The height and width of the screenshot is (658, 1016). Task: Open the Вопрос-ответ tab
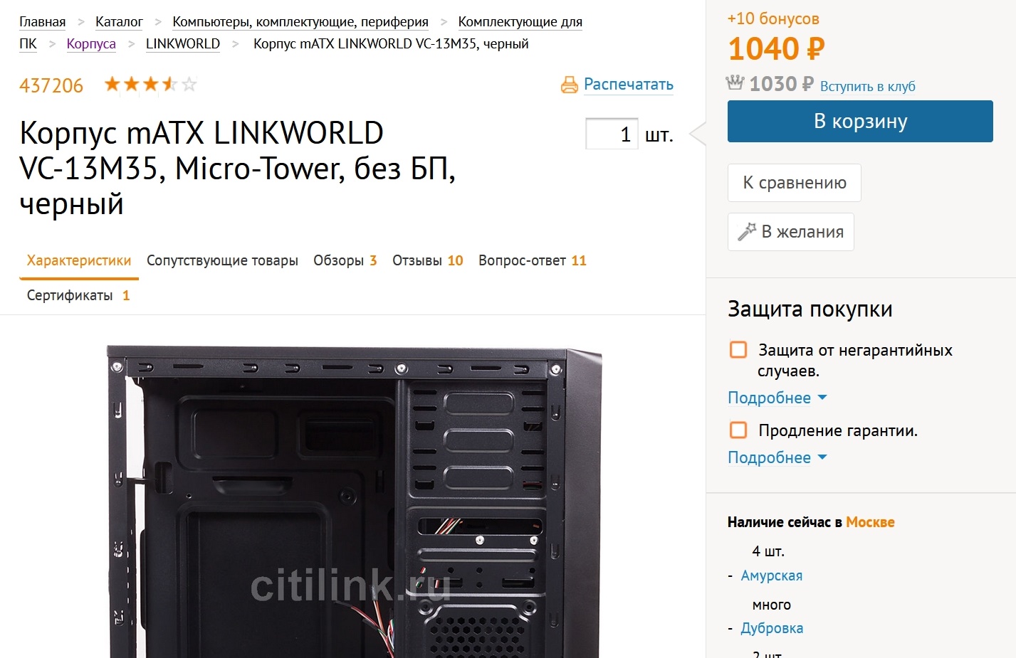(x=533, y=260)
